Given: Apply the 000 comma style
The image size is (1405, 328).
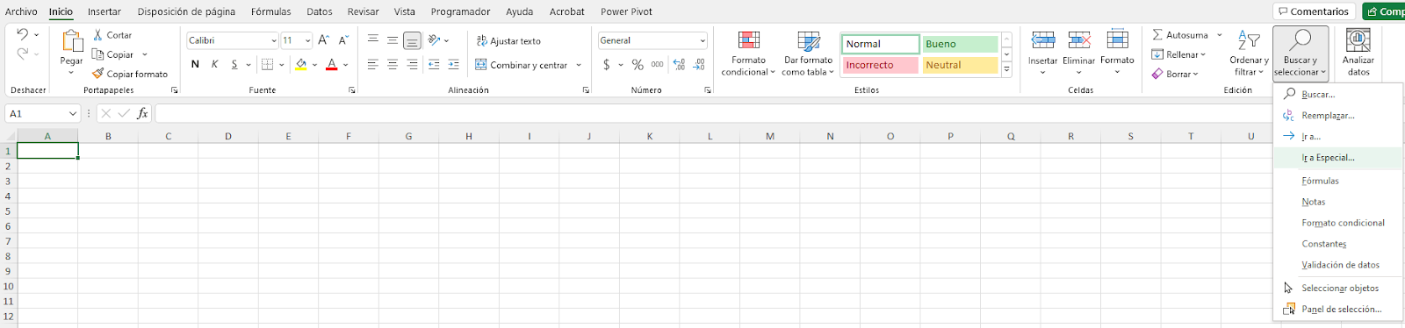Looking at the screenshot, I should click(x=657, y=64).
